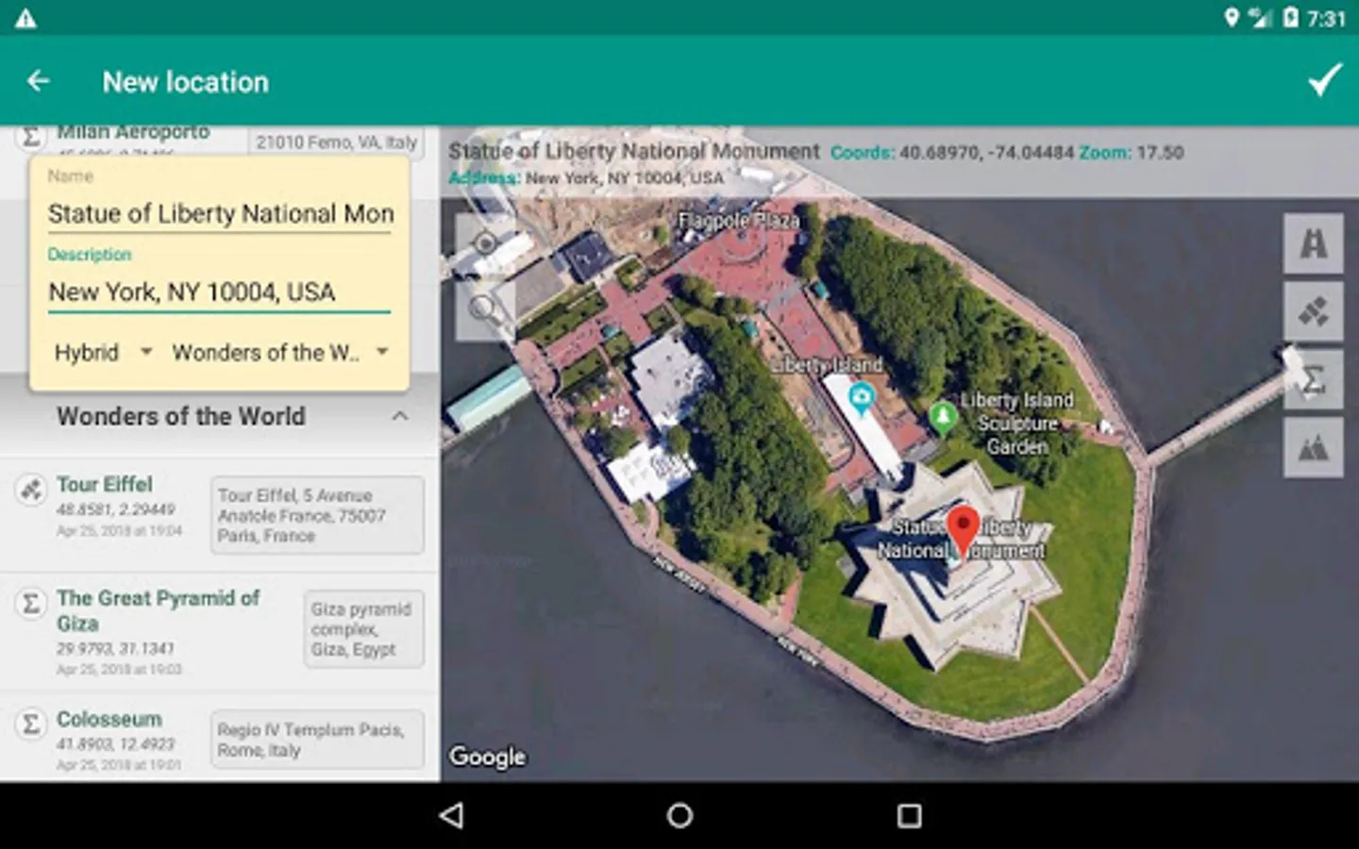Tap the Flagpole Plaza map label
1359x849 pixels.
pyautogui.click(x=739, y=221)
